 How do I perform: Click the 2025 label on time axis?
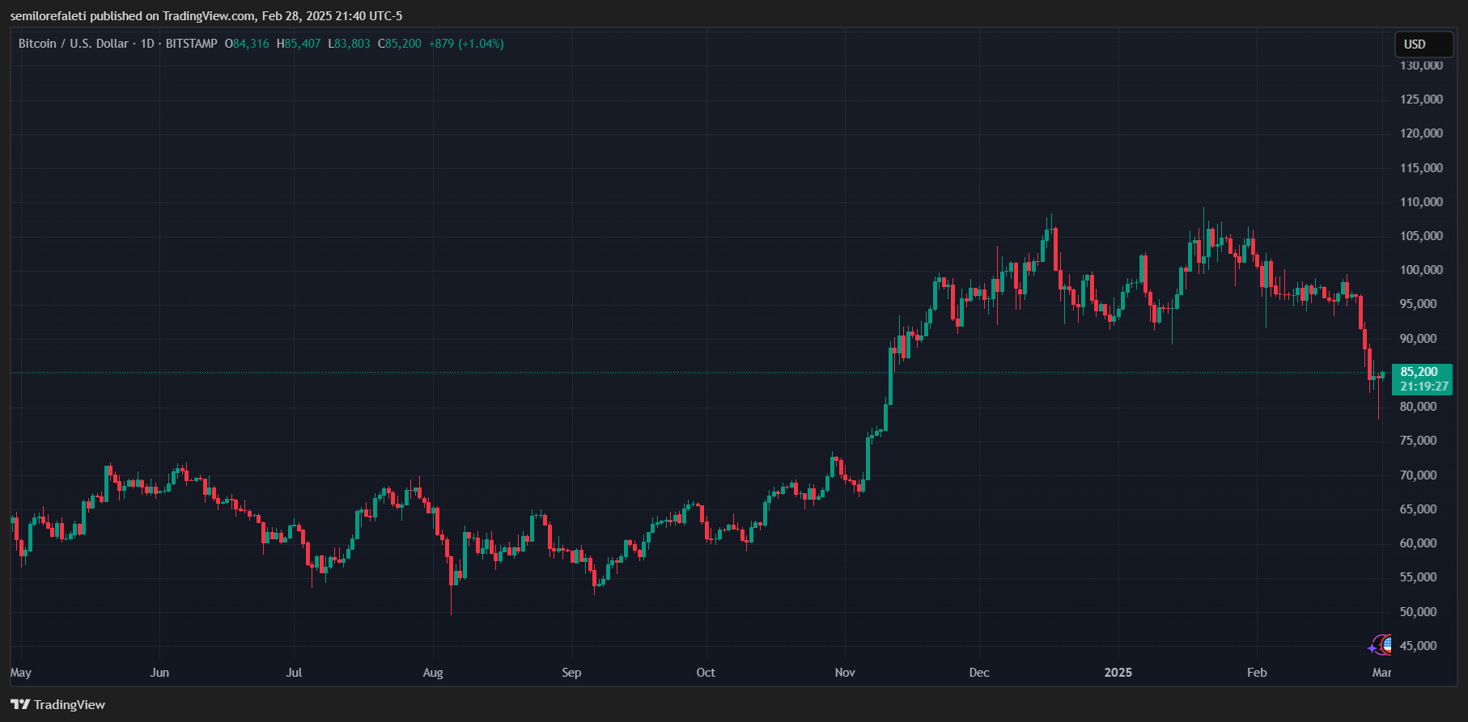[1118, 673]
